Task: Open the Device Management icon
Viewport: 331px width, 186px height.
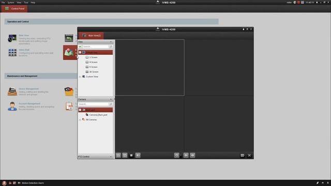Action: point(12,91)
